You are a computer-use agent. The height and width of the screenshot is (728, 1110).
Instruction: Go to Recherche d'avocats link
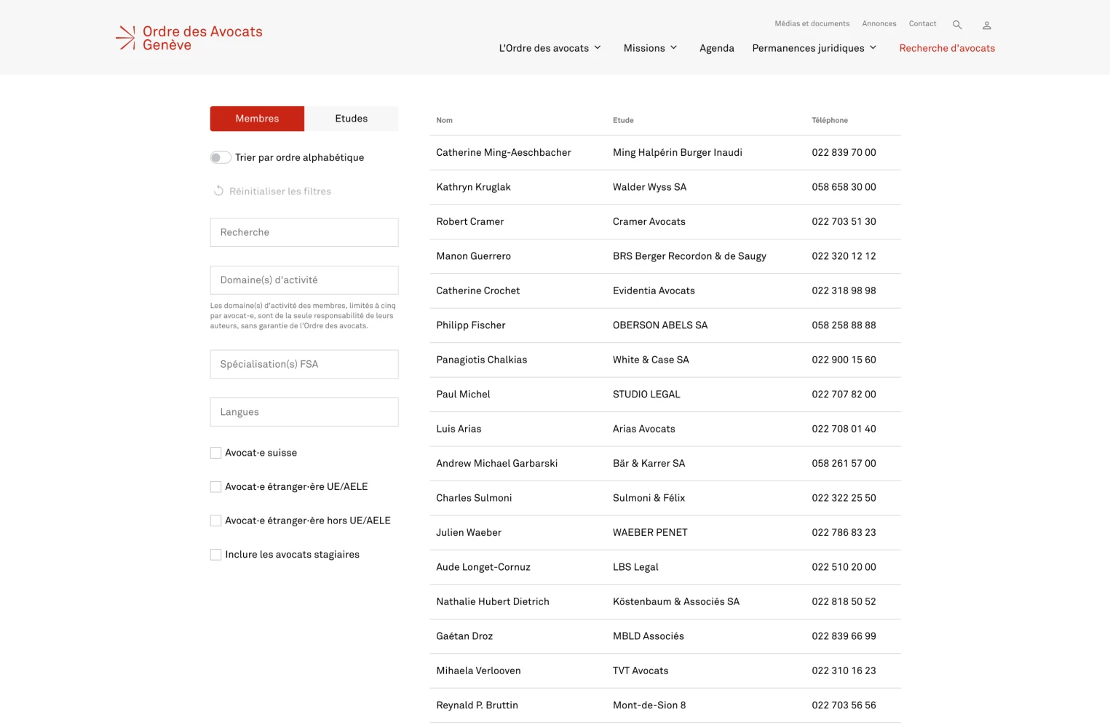[x=946, y=48]
